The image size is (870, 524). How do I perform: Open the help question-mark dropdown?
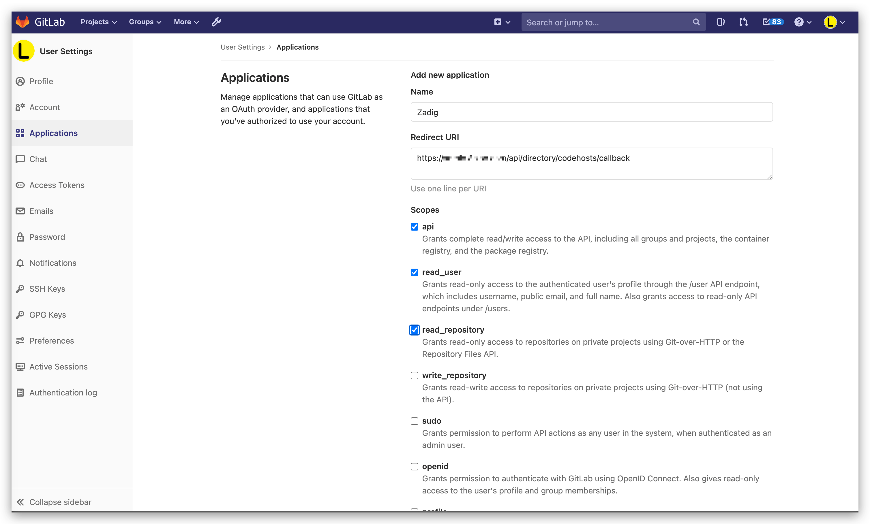tap(802, 22)
